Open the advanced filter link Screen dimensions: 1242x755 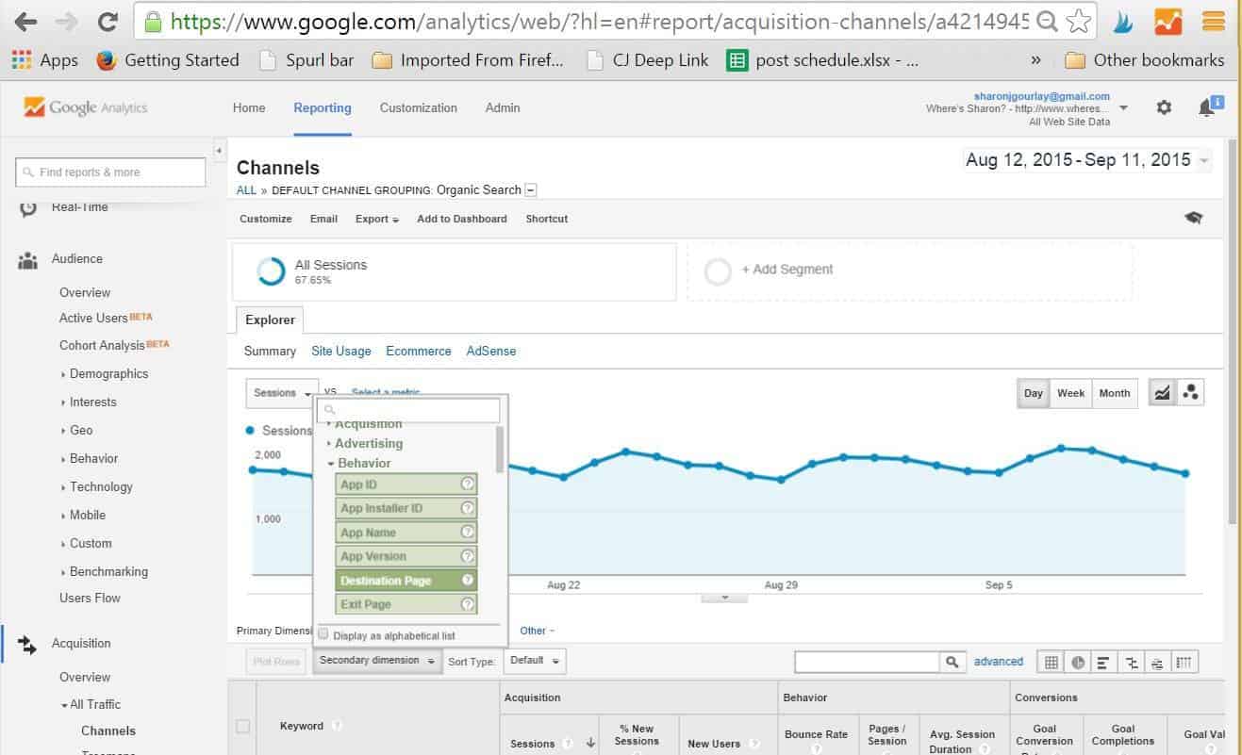tap(998, 662)
